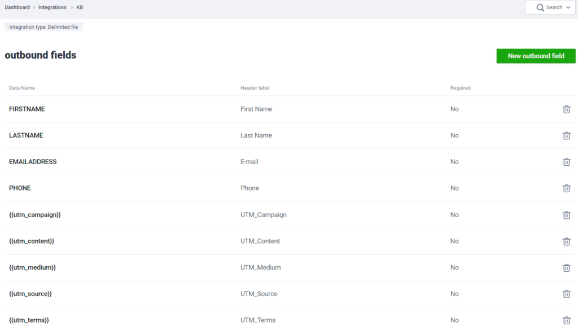
Task: Delete the {{utm_campaign}} field
Action: pyautogui.click(x=566, y=215)
